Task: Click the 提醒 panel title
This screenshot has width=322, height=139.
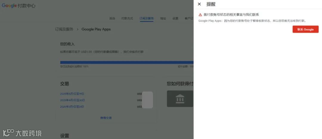Action: [x=211, y=4]
